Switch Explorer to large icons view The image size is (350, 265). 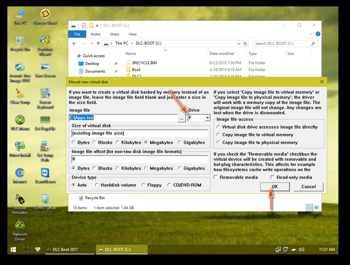pos(317,207)
